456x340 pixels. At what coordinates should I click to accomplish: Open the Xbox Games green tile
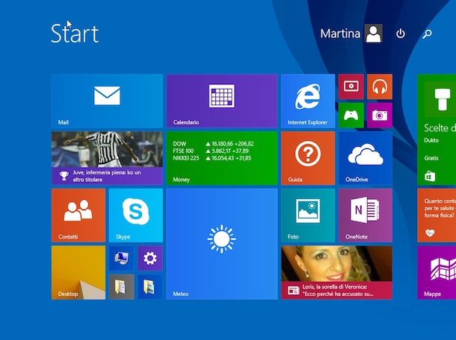click(x=351, y=115)
